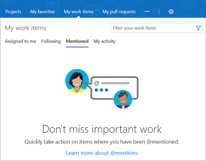
Task: Open Learn more about @mentions link
Action: (102, 153)
